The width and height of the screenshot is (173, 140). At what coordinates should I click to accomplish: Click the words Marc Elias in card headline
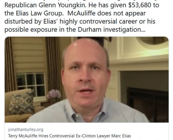(121, 136)
